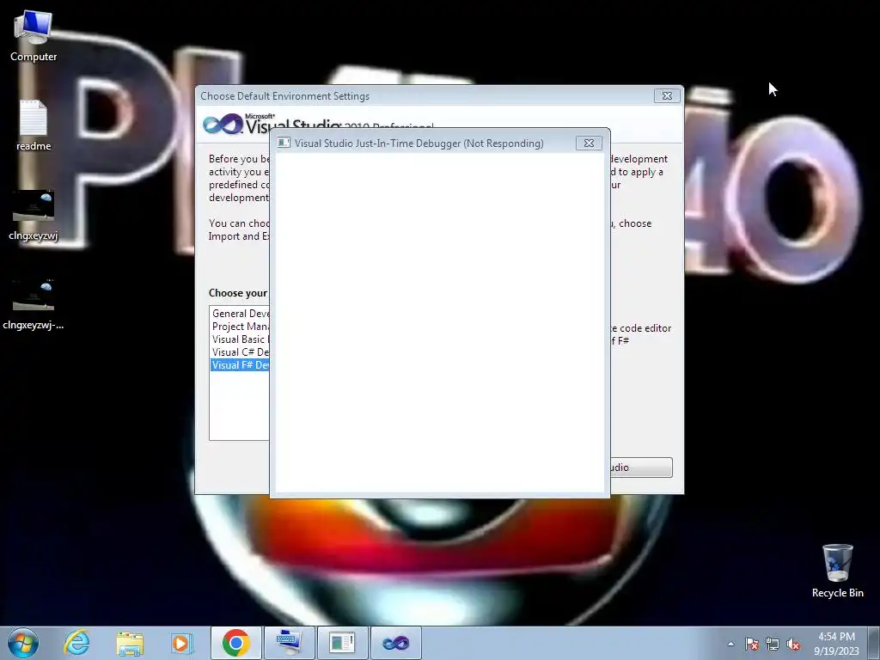880x660 pixels.
Task: Open the Recycle Bin icon
Action: (837, 571)
